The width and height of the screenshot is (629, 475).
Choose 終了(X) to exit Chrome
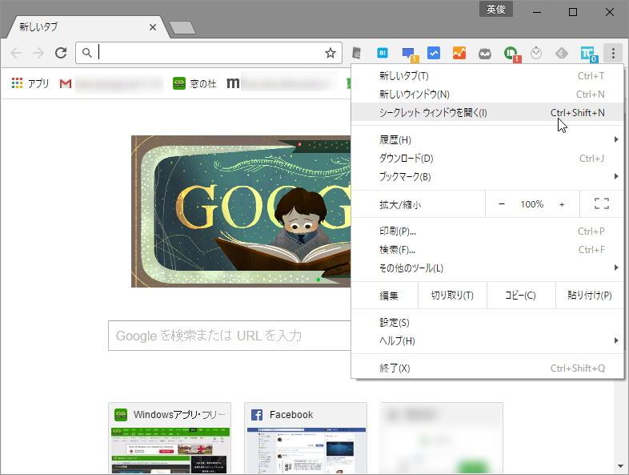487,368
